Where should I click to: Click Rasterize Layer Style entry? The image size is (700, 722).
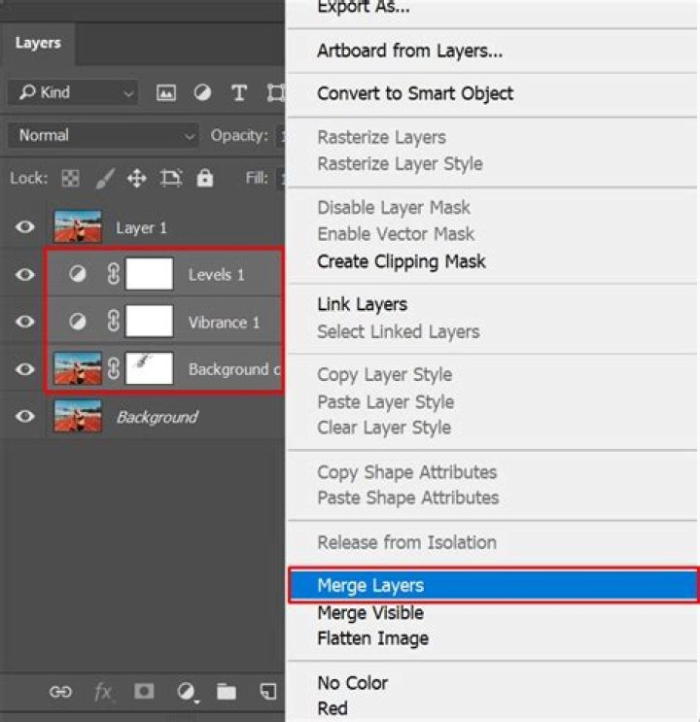click(400, 164)
